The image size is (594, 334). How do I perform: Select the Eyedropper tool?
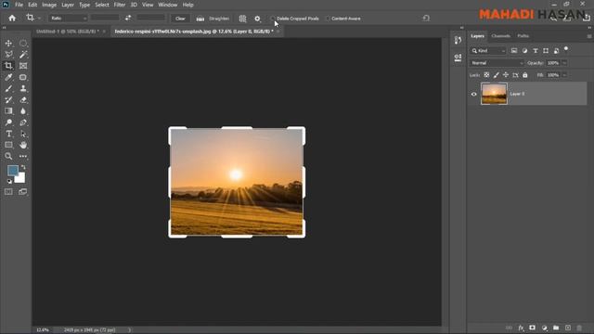pos(8,77)
